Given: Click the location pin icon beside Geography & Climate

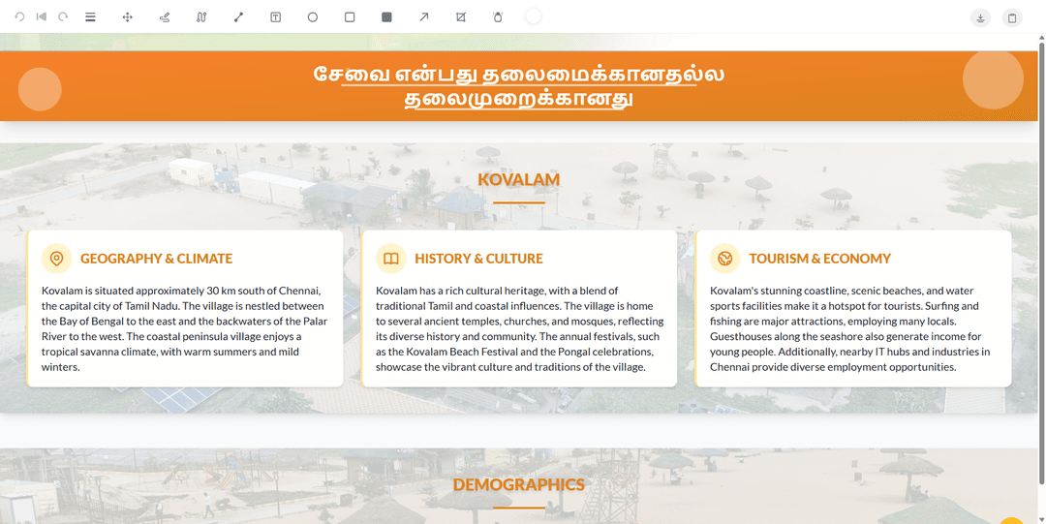Looking at the screenshot, I should [x=57, y=259].
